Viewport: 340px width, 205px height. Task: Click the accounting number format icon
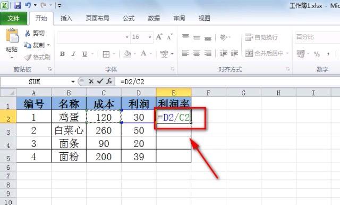click(301, 54)
